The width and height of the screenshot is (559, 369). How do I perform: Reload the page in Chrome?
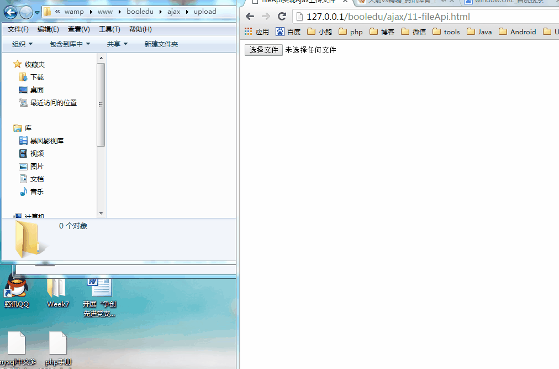(282, 17)
